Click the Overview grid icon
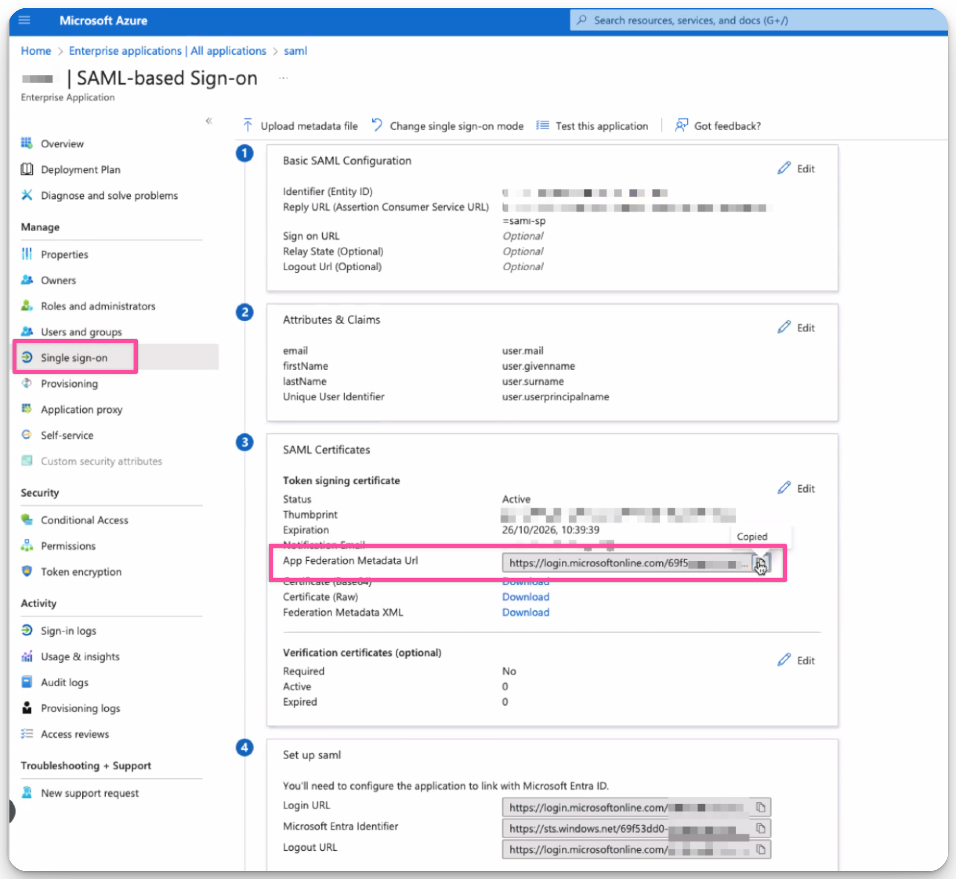The image size is (956, 879). pyautogui.click(x=27, y=143)
